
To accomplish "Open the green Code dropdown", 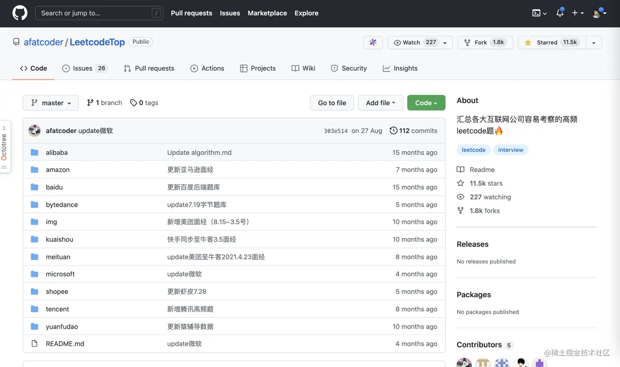I will point(426,103).
